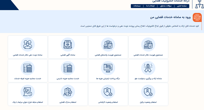Click the label خدمت محاسبه هزینه دادرسی
This screenshot has height=110, width=204.
point(68,79)
